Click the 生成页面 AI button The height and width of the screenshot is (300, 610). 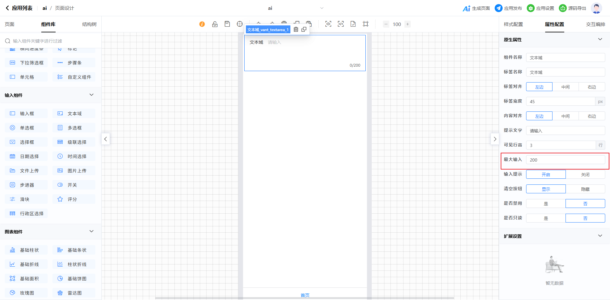click(x=476, y=8)
